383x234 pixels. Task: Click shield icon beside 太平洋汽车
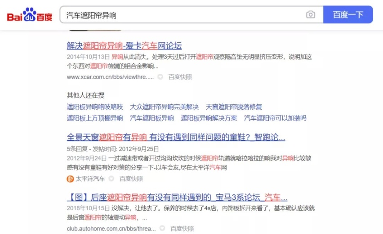(x=111, y=179)
